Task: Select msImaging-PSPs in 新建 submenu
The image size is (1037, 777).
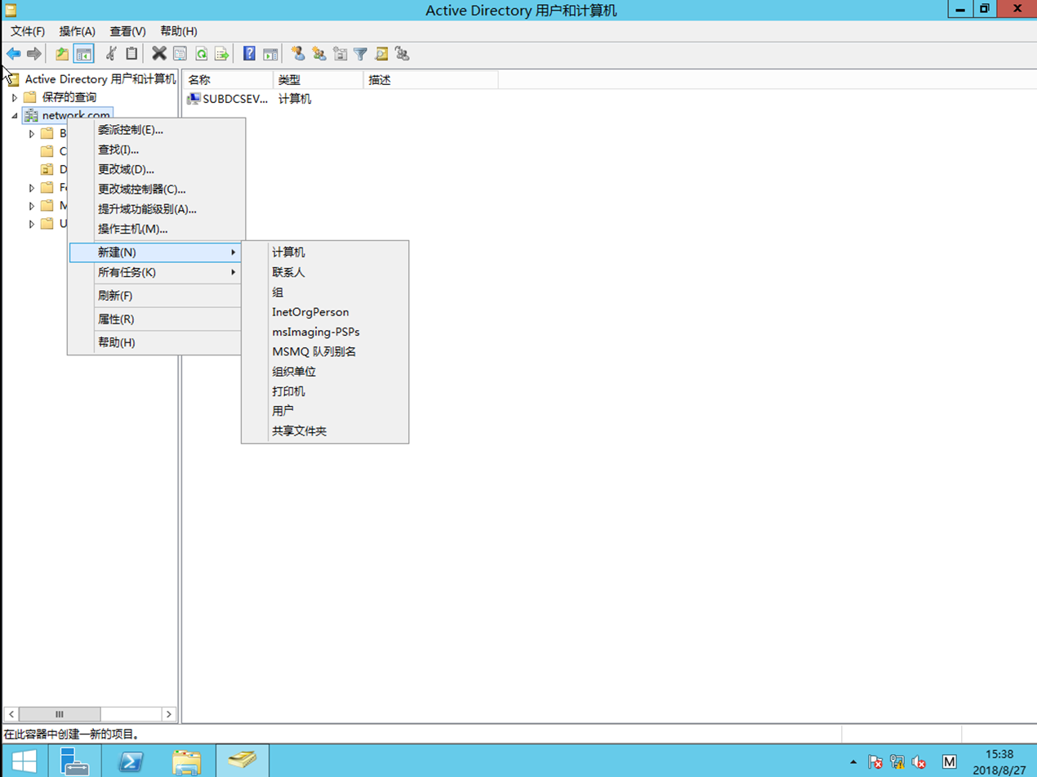Action: pos(325,332)
